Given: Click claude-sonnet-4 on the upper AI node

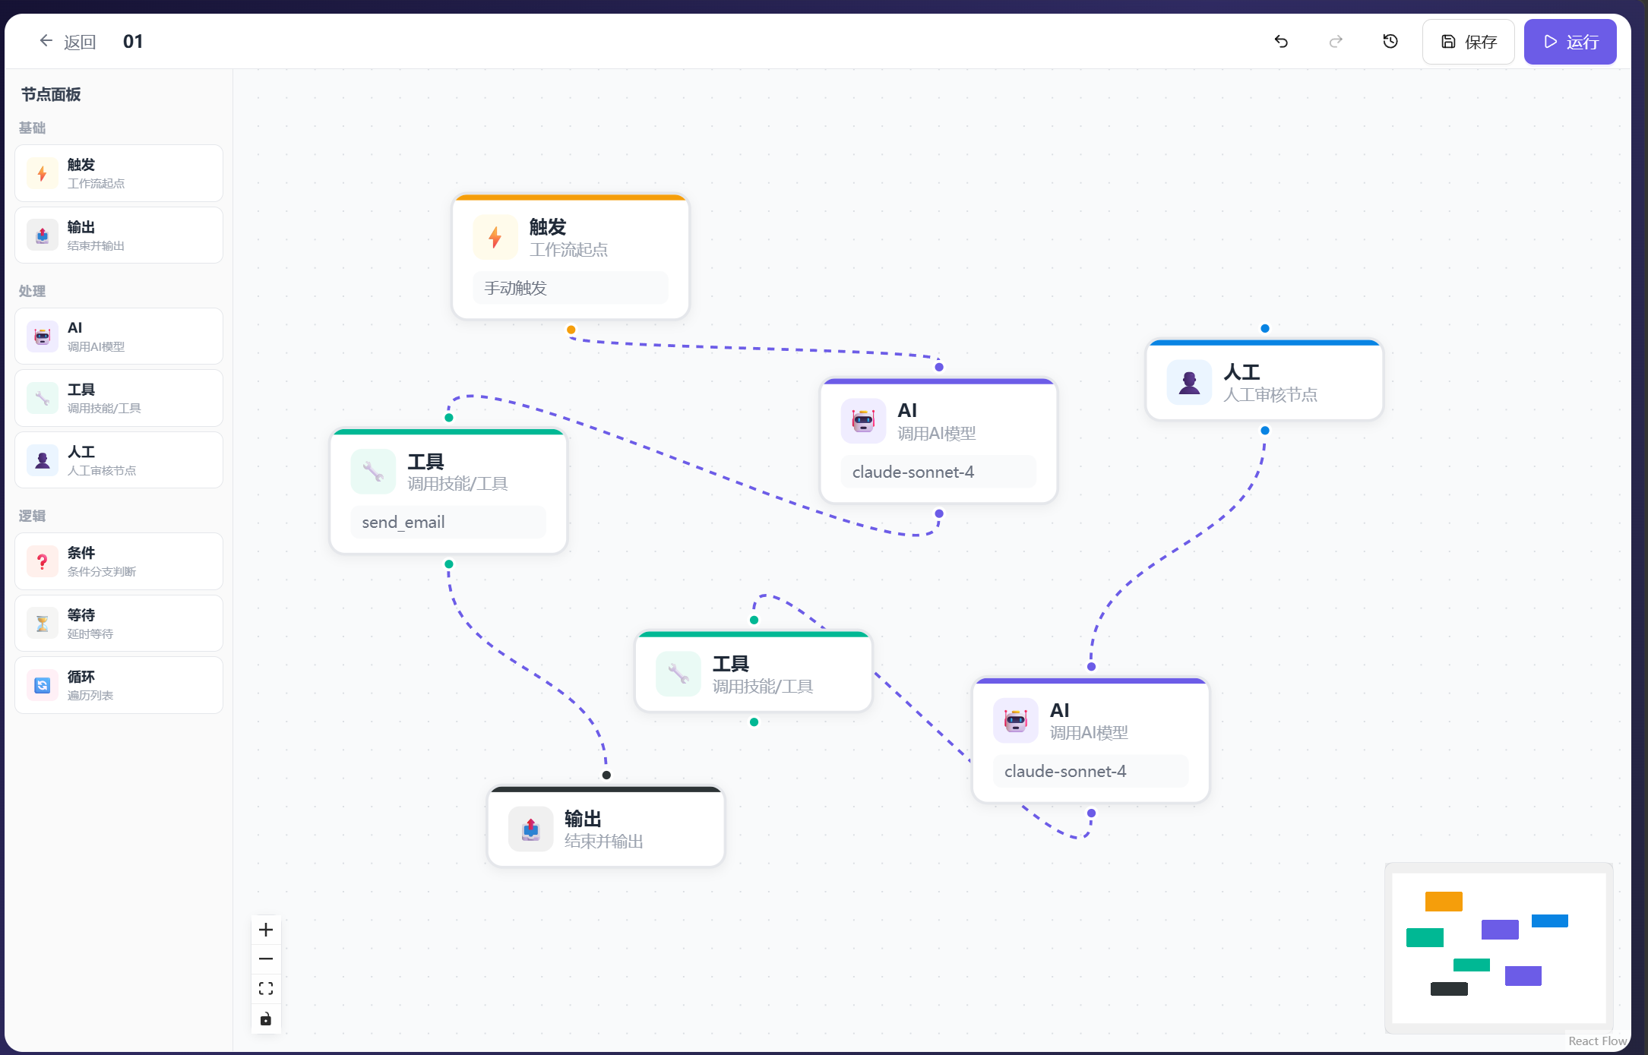Looking at the screenshot, I should [x=938, y=472].
